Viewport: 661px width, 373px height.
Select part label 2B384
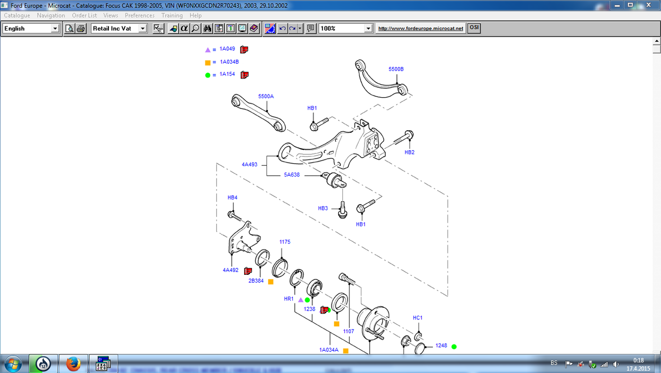(256, 281)
